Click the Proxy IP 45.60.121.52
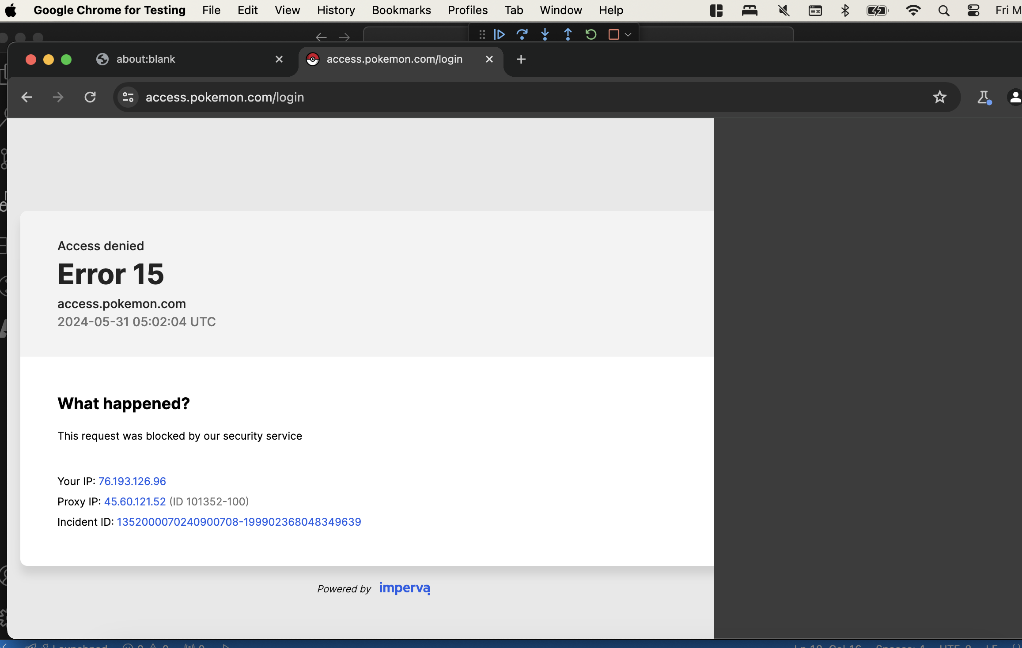The width and height of the screenshot is (1022, 648). point(135,501)
